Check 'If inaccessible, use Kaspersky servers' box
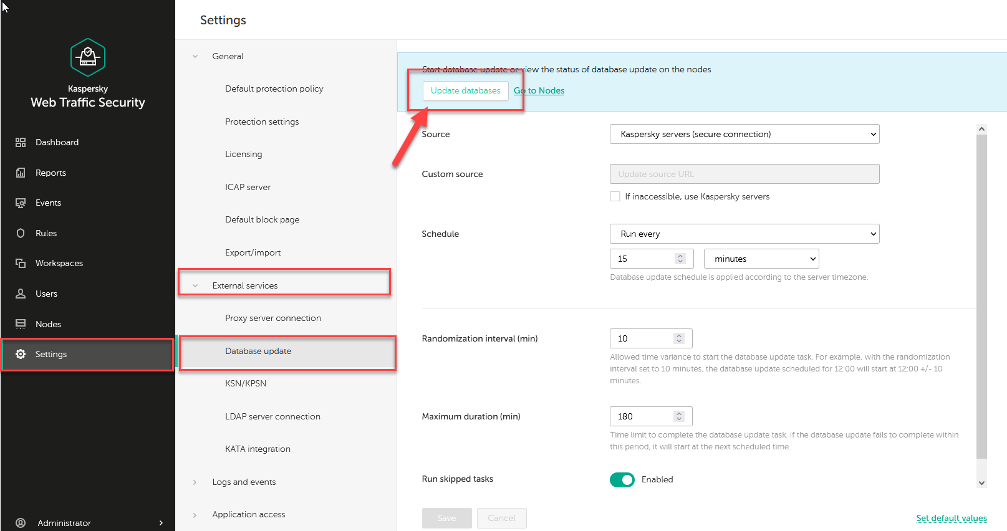The width and height of the screenshot is (1007, 531). pyautogui.click(x=615, y=196)
